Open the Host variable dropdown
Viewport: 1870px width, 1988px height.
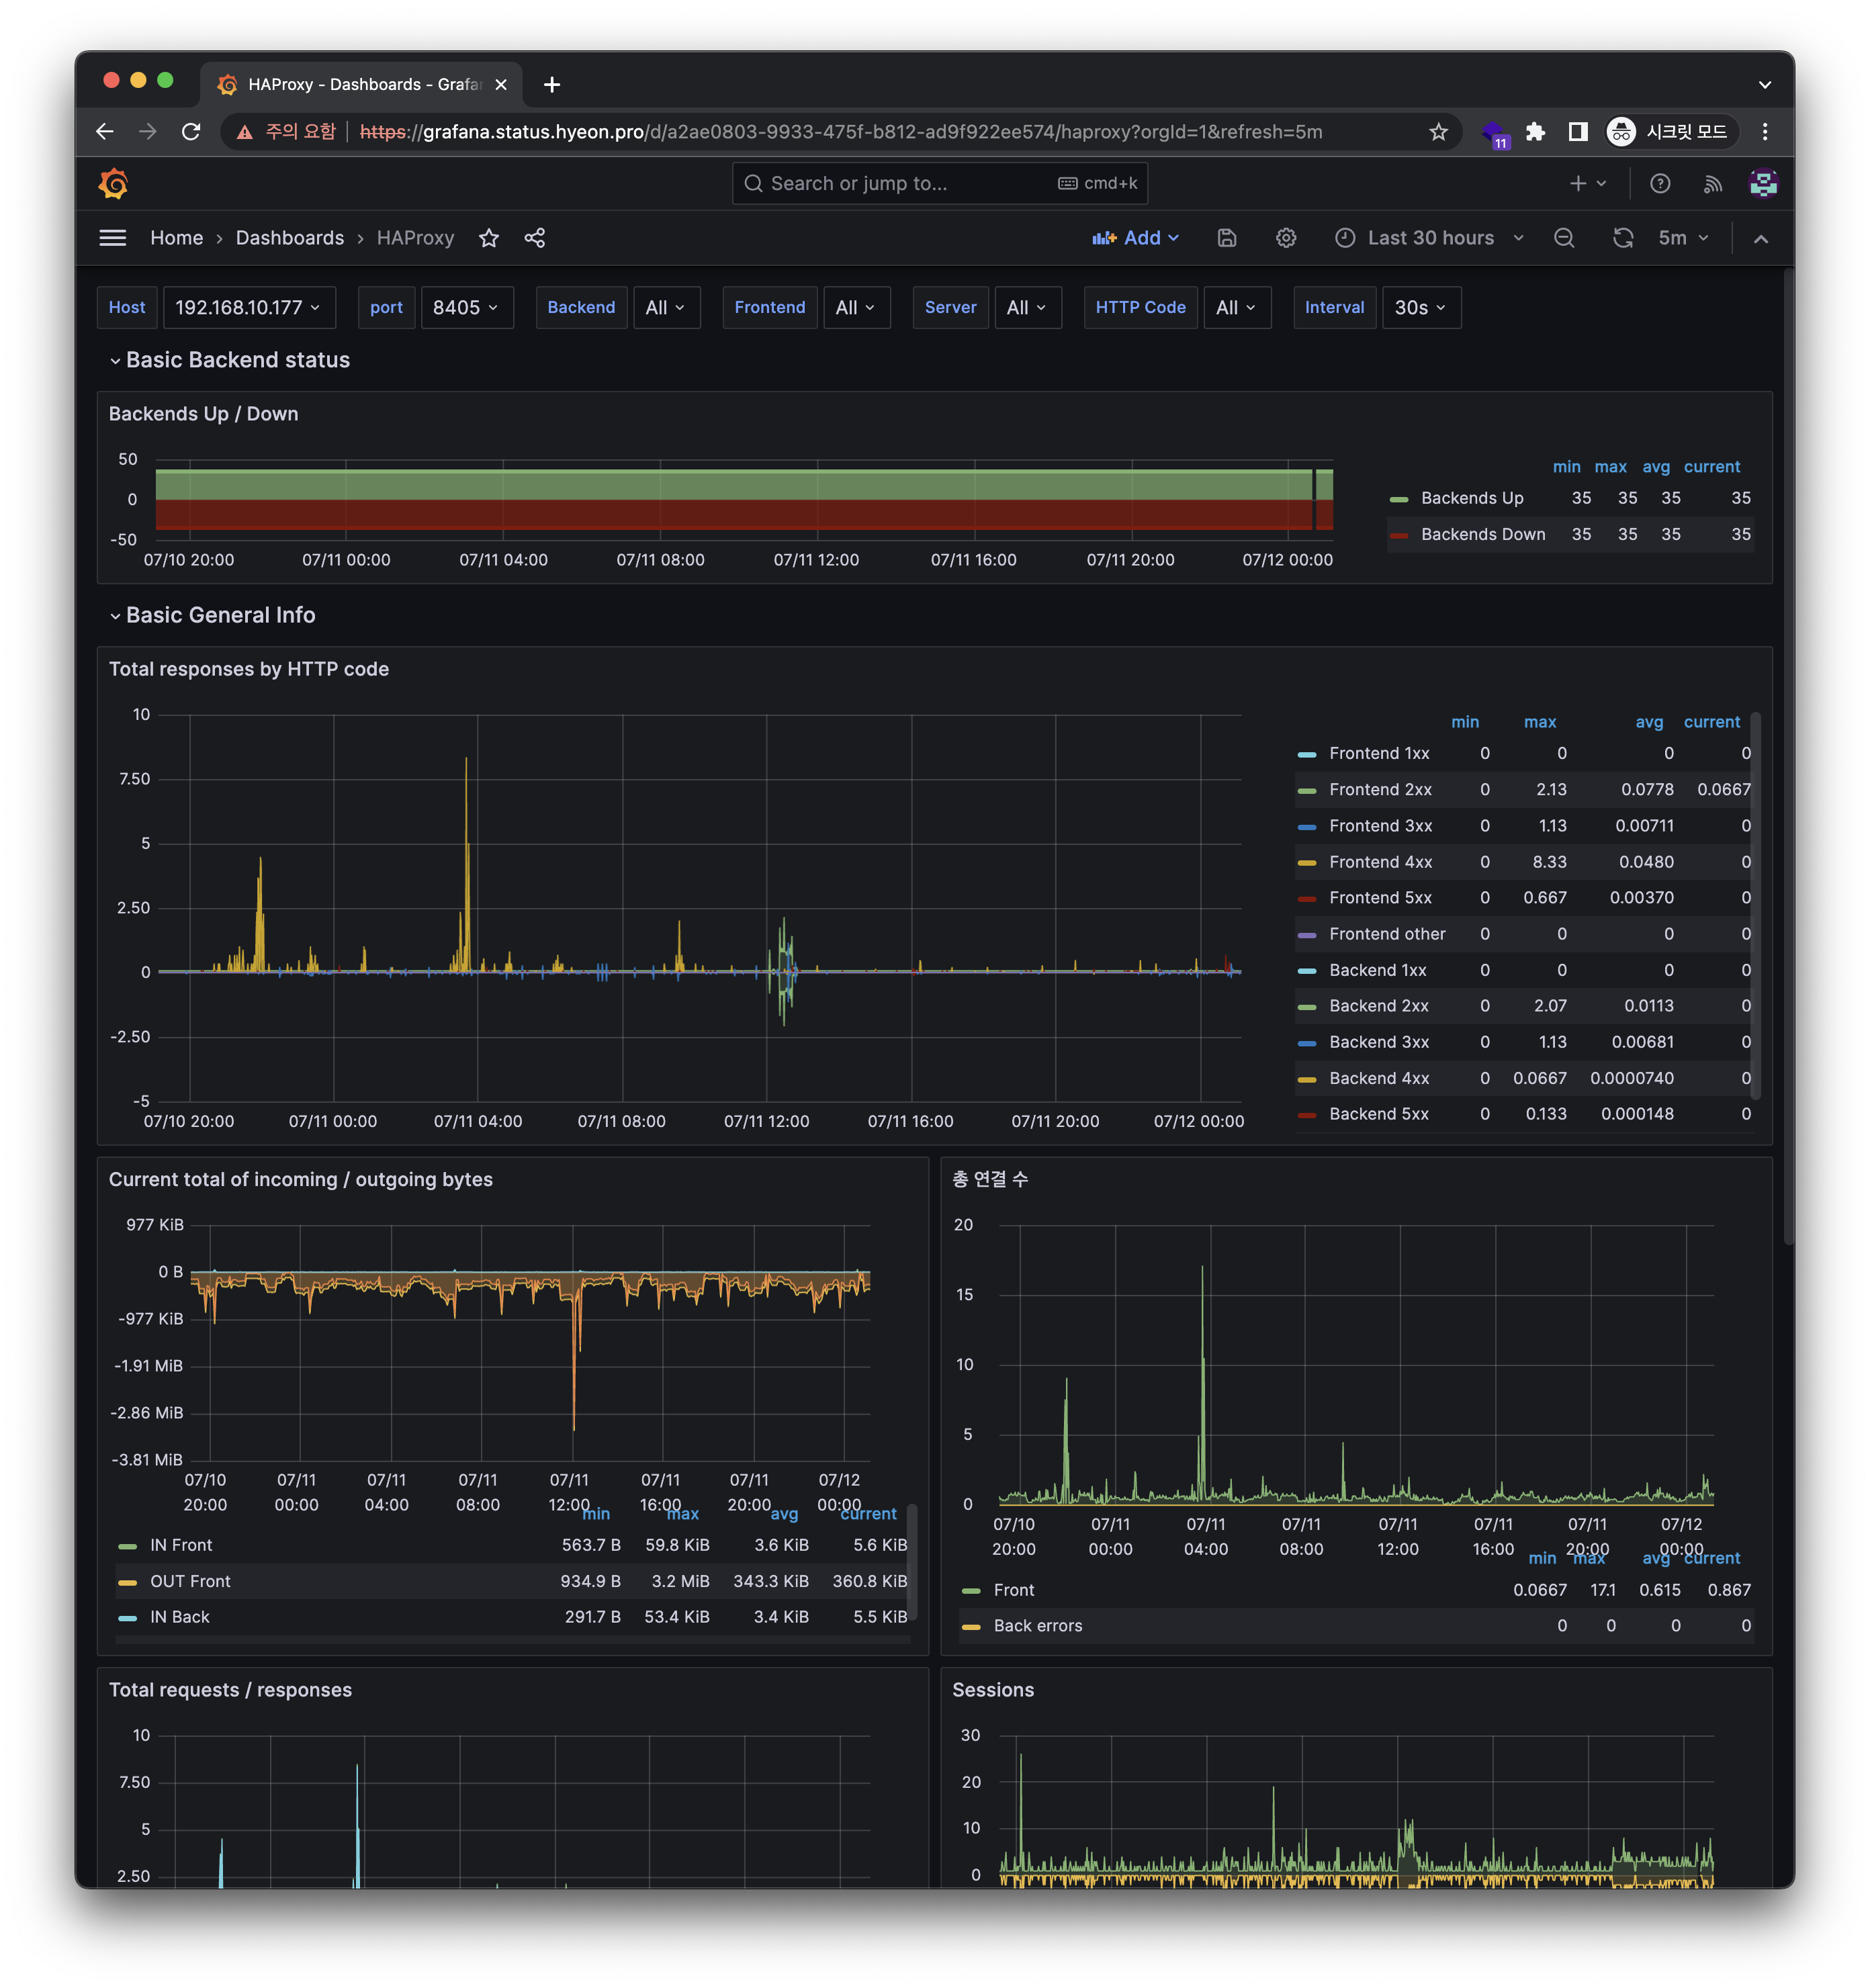[249, 307]
